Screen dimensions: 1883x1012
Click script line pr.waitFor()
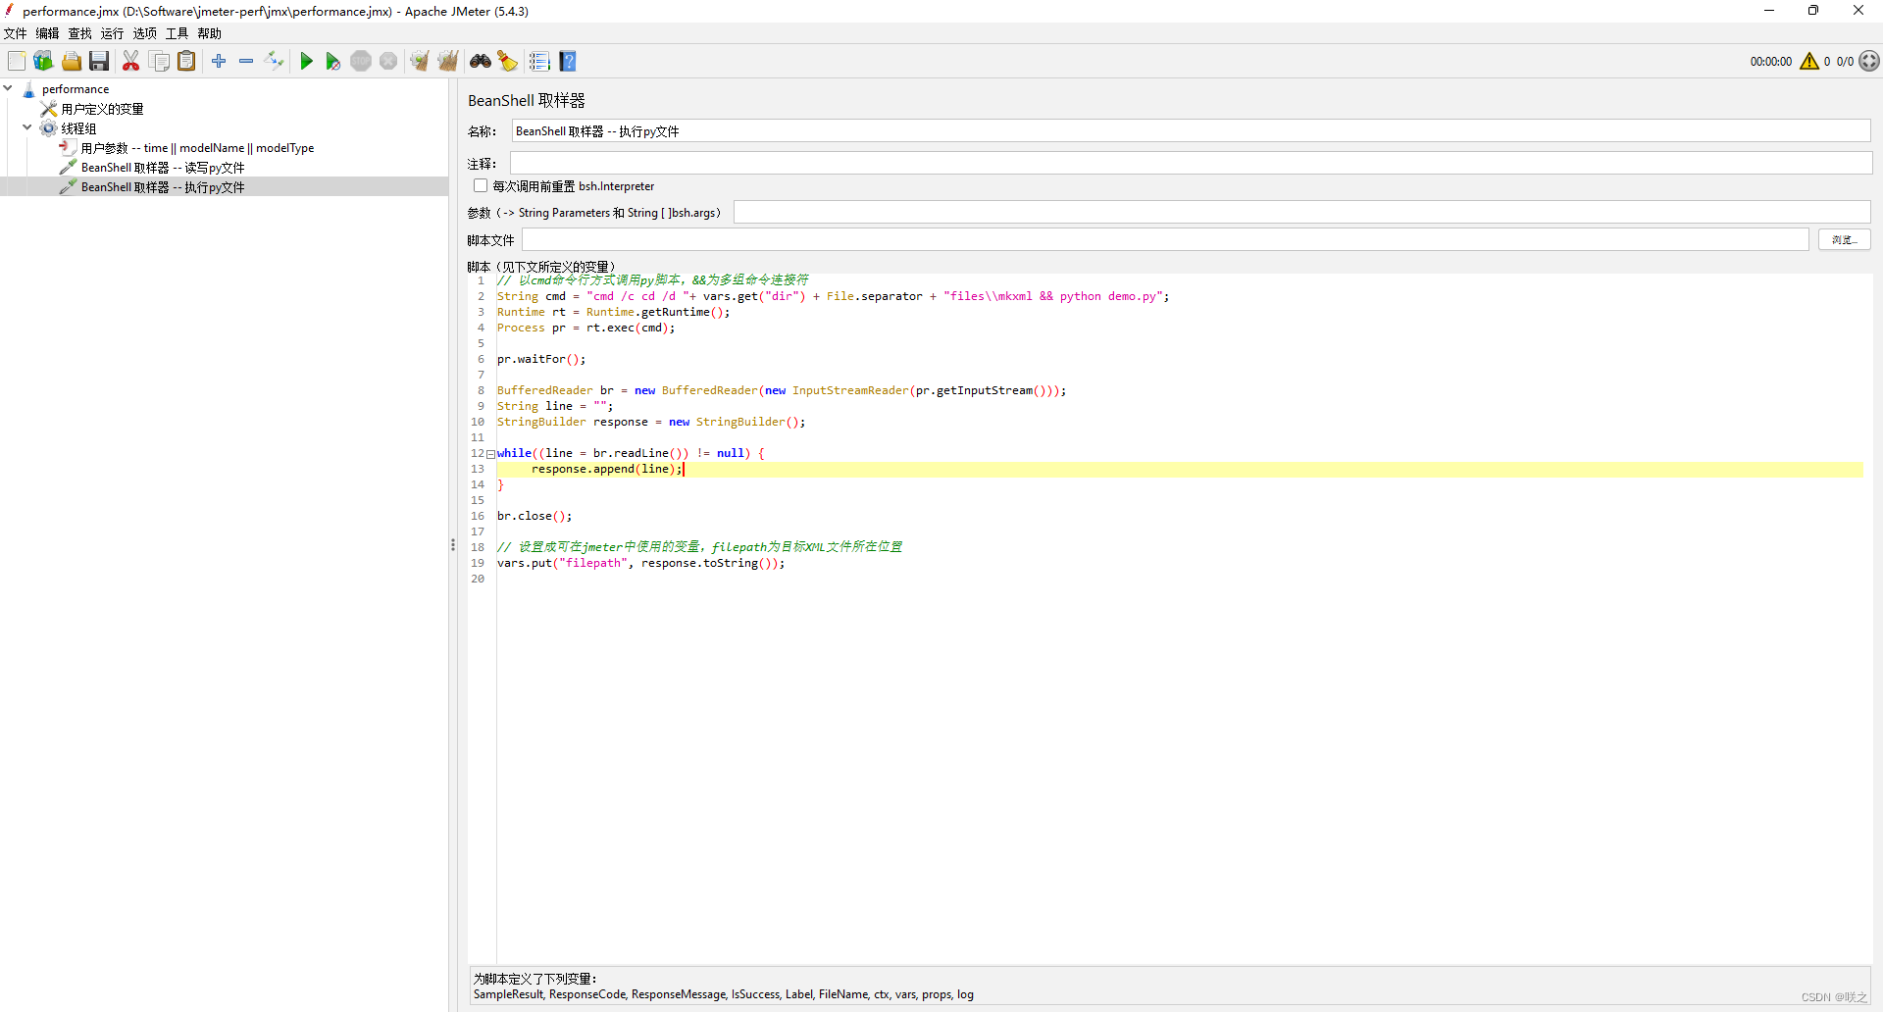[541, 359]
